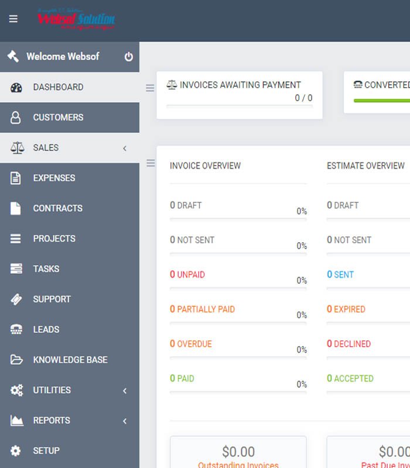This screenshot has height=468, width=410.
Task: Click the gavel icon beside Welcome Websof
Action: (13, 56)
